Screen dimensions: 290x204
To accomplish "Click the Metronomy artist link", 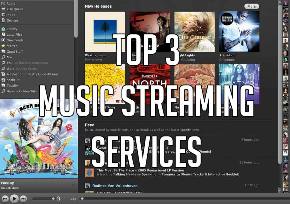I will [x=93, y=60].
